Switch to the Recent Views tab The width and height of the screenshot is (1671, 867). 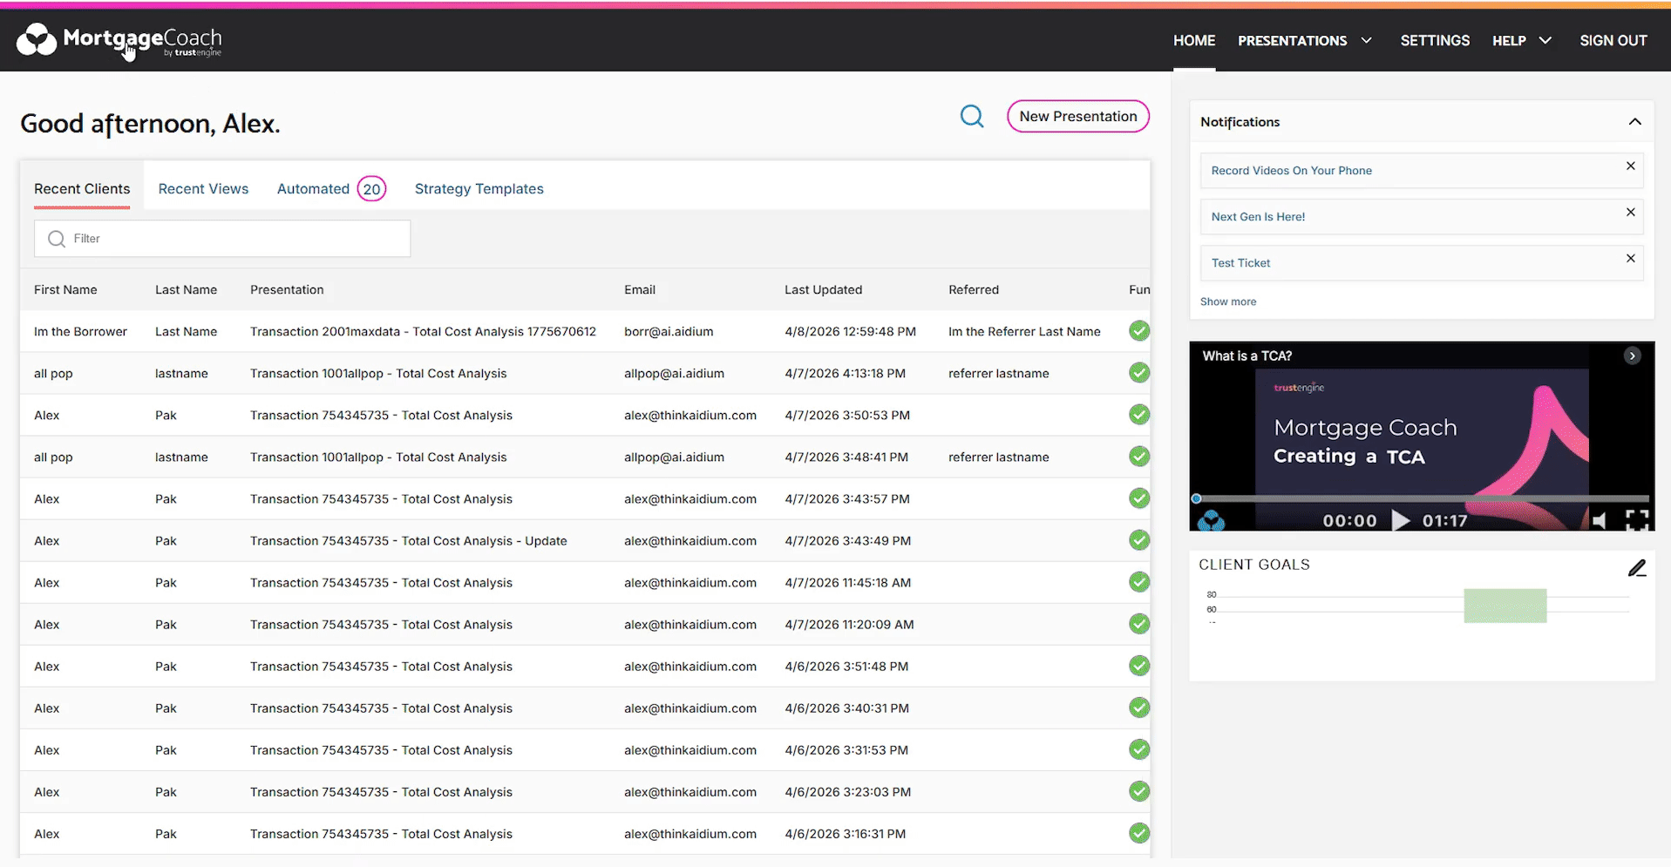tap(203, 189)
